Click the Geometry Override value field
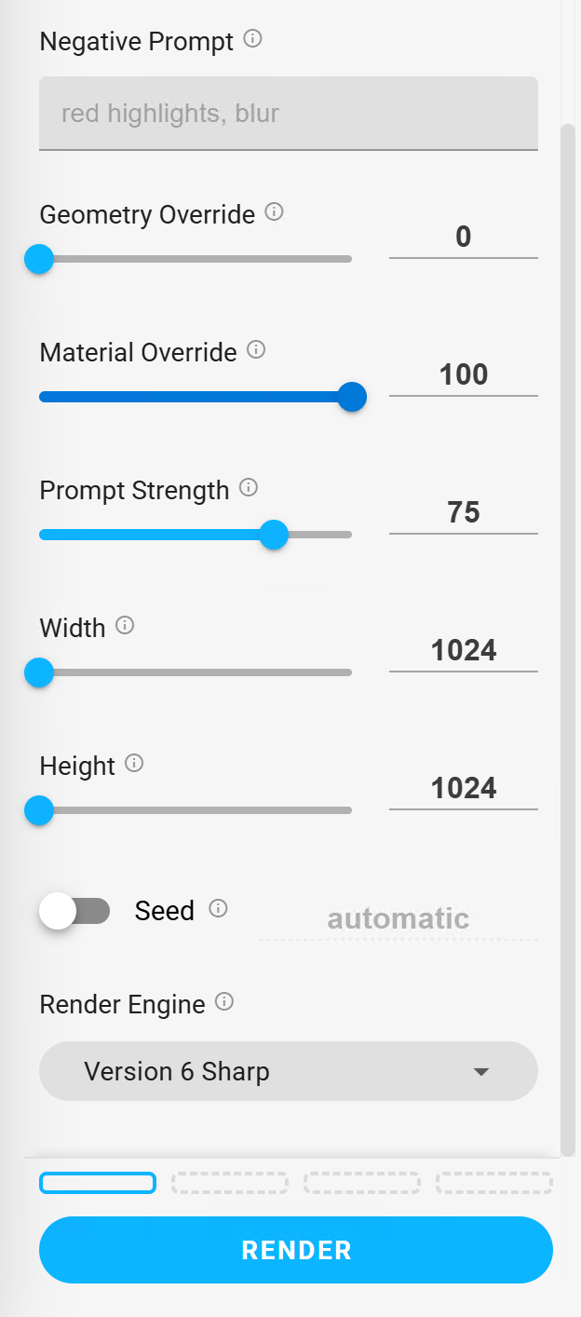581x1317 pixels. tap(464, 238)
